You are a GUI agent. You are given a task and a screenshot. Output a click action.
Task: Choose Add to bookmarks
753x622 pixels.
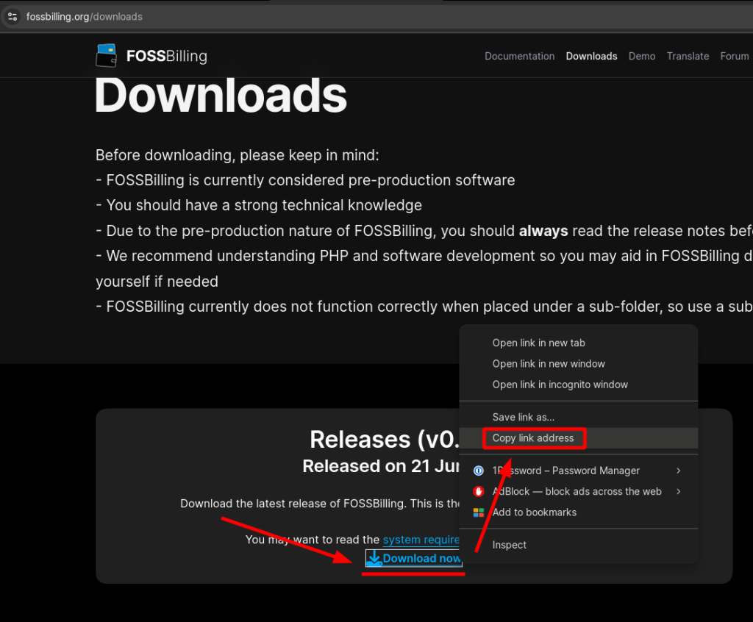(x=578, y=512)
